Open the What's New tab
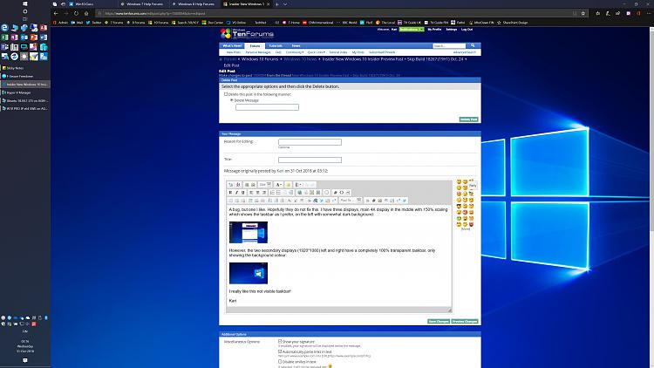Screen dimensions: 654x368 (x=232, y=46)
